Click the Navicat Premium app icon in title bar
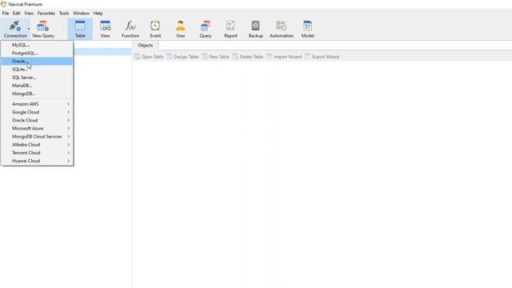This screenshot has width=512, height=288. coord(3,4)
